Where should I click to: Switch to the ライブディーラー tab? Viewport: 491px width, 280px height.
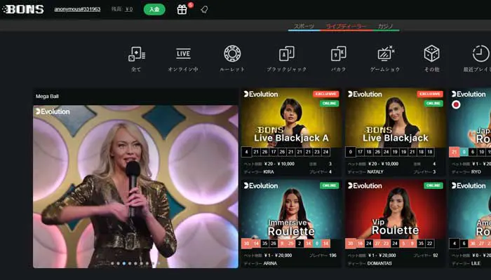346,27
